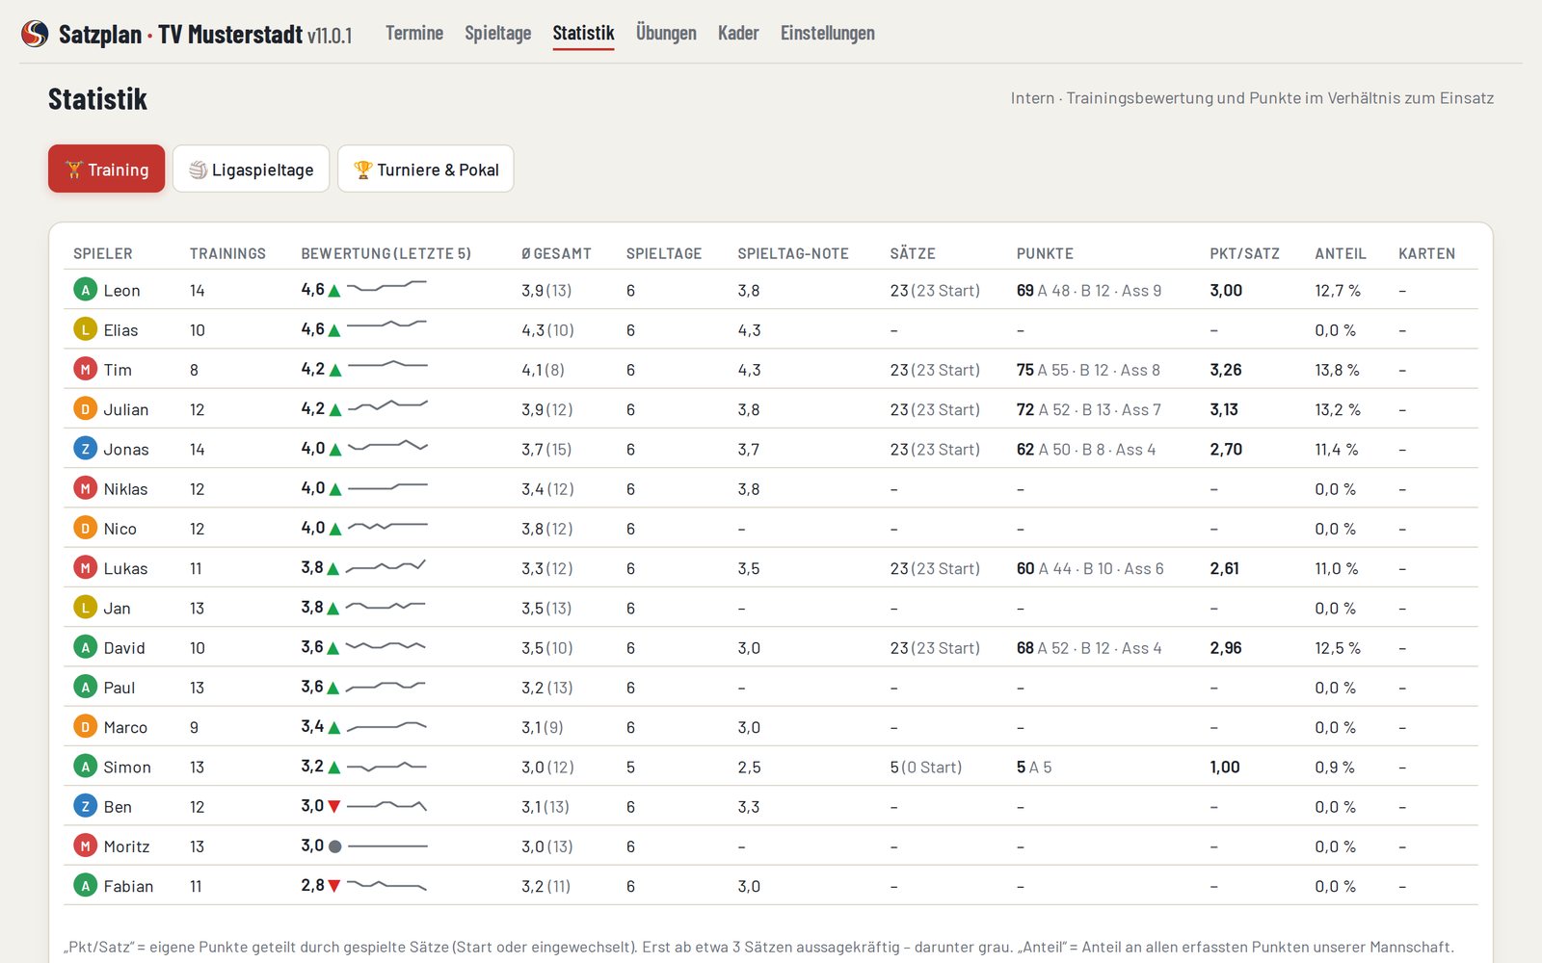The height and width of the screenshot is (963, 1542).
Task: Show Turniere & Pokal statistics
Action: coord(426,169)
